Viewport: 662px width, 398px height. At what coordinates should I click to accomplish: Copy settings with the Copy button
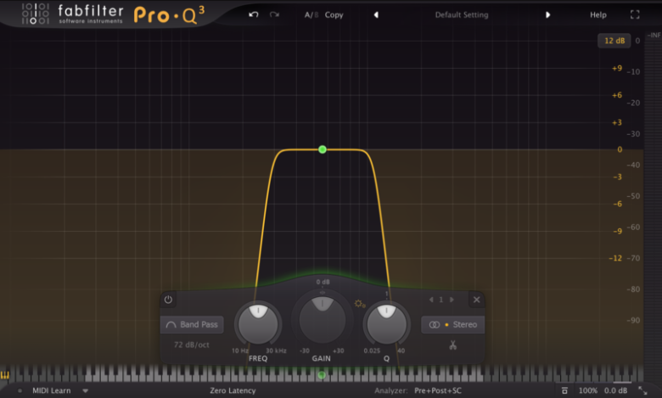point(334,14)
